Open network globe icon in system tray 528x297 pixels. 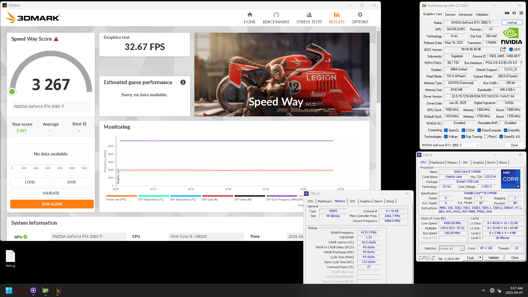(x=492, y=290)
